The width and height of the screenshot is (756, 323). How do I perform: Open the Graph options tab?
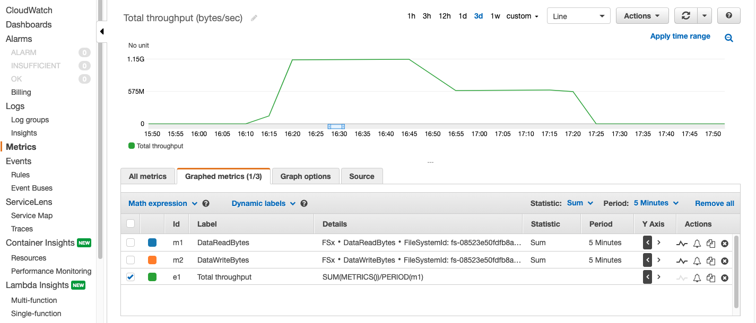(306, 176)
